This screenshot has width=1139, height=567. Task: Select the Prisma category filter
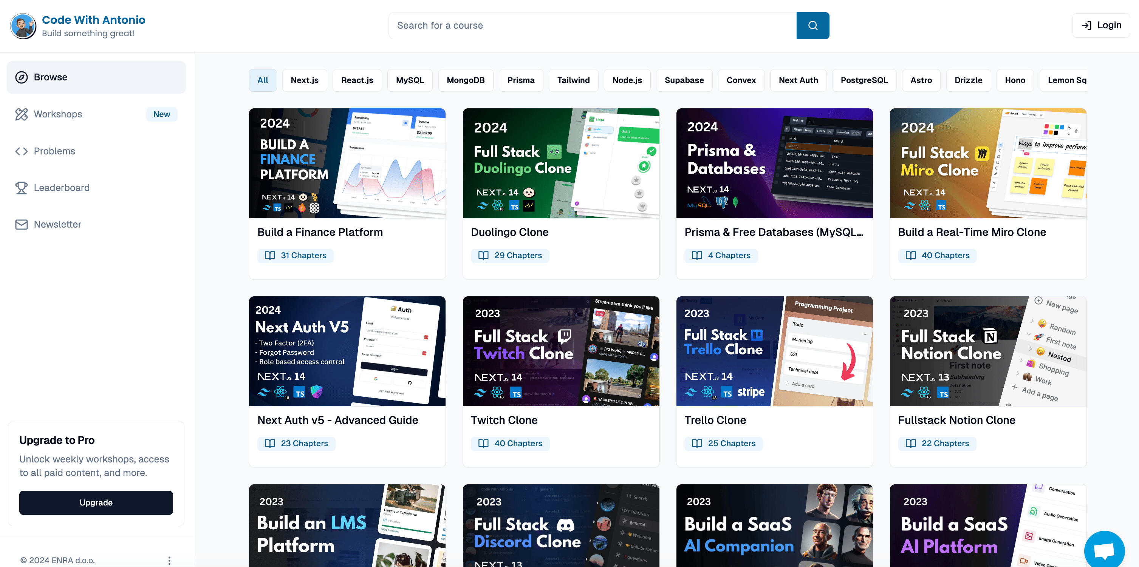tap(520, 80)
